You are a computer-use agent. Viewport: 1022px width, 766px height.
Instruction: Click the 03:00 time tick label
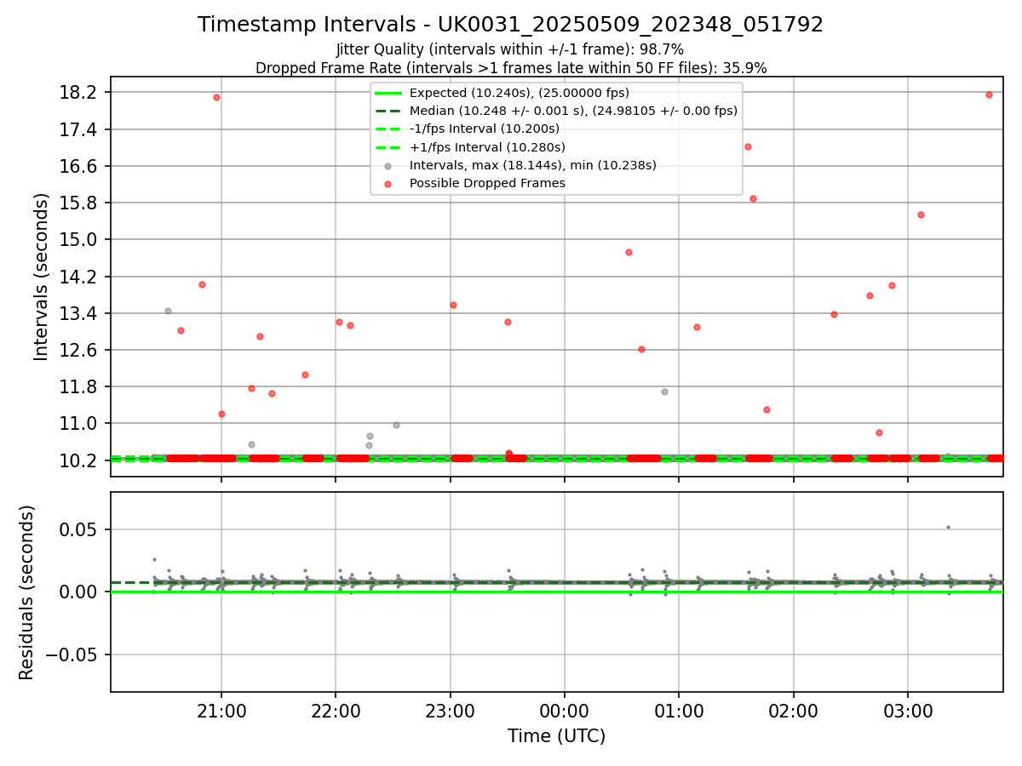click(907, 710)
